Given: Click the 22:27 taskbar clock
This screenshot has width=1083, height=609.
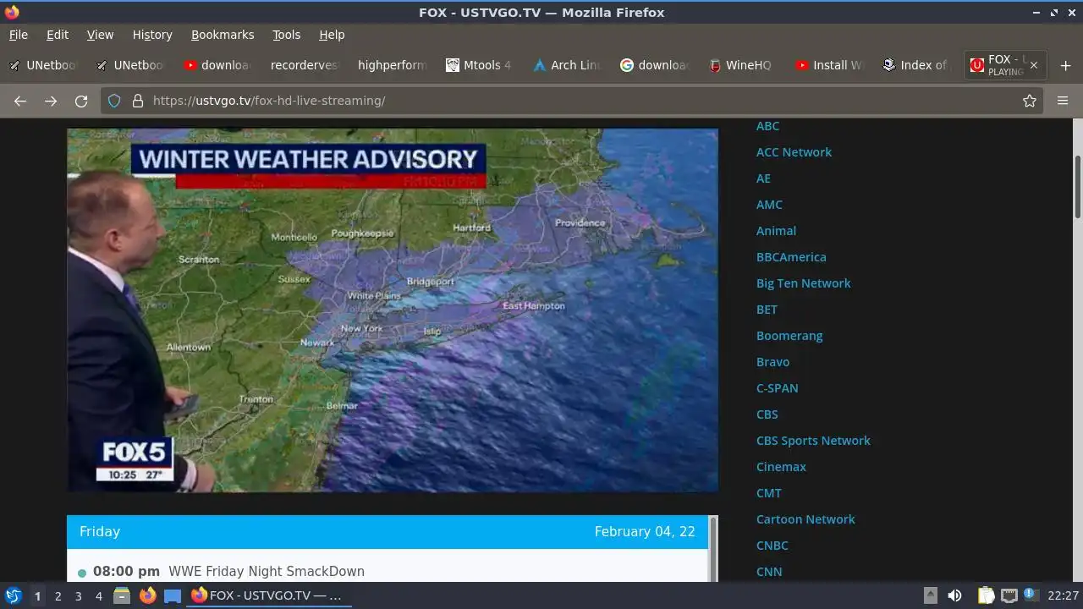Looking at the screenshot, I should [1063, 595].
